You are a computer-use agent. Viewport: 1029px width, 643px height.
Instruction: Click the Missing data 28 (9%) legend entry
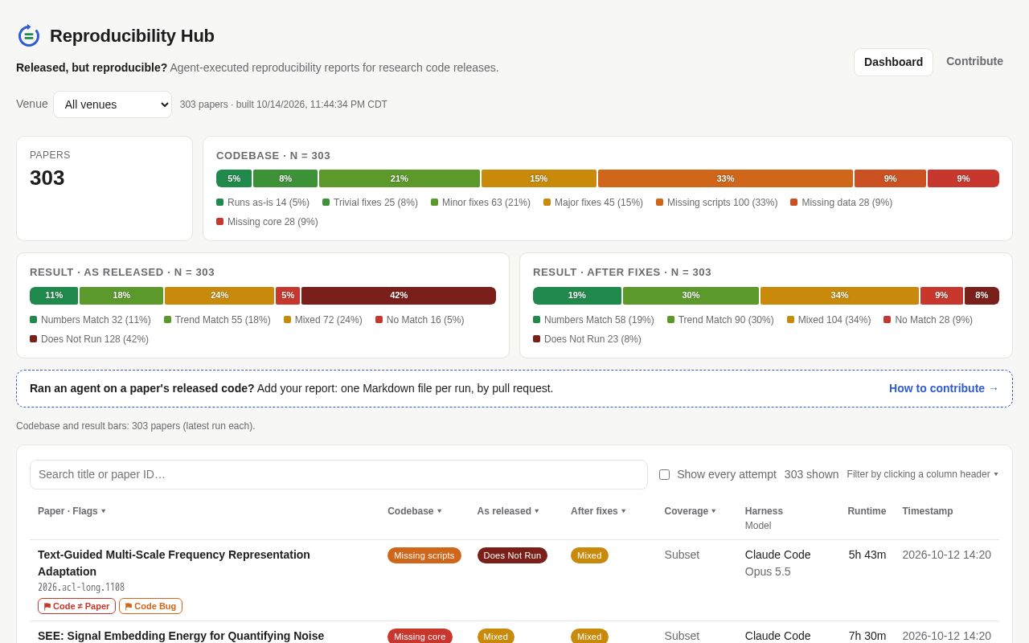point(841,203)
